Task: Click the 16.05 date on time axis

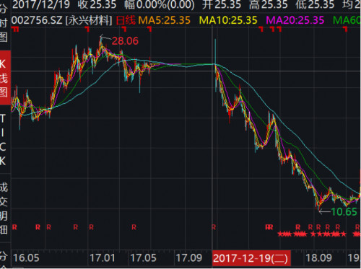Action: (x=26, y=258)
